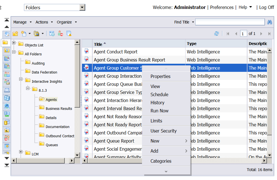Open the Find Title search-type dropdown
The height and width of the screenshot is (180, 277).
pos(193,22)
